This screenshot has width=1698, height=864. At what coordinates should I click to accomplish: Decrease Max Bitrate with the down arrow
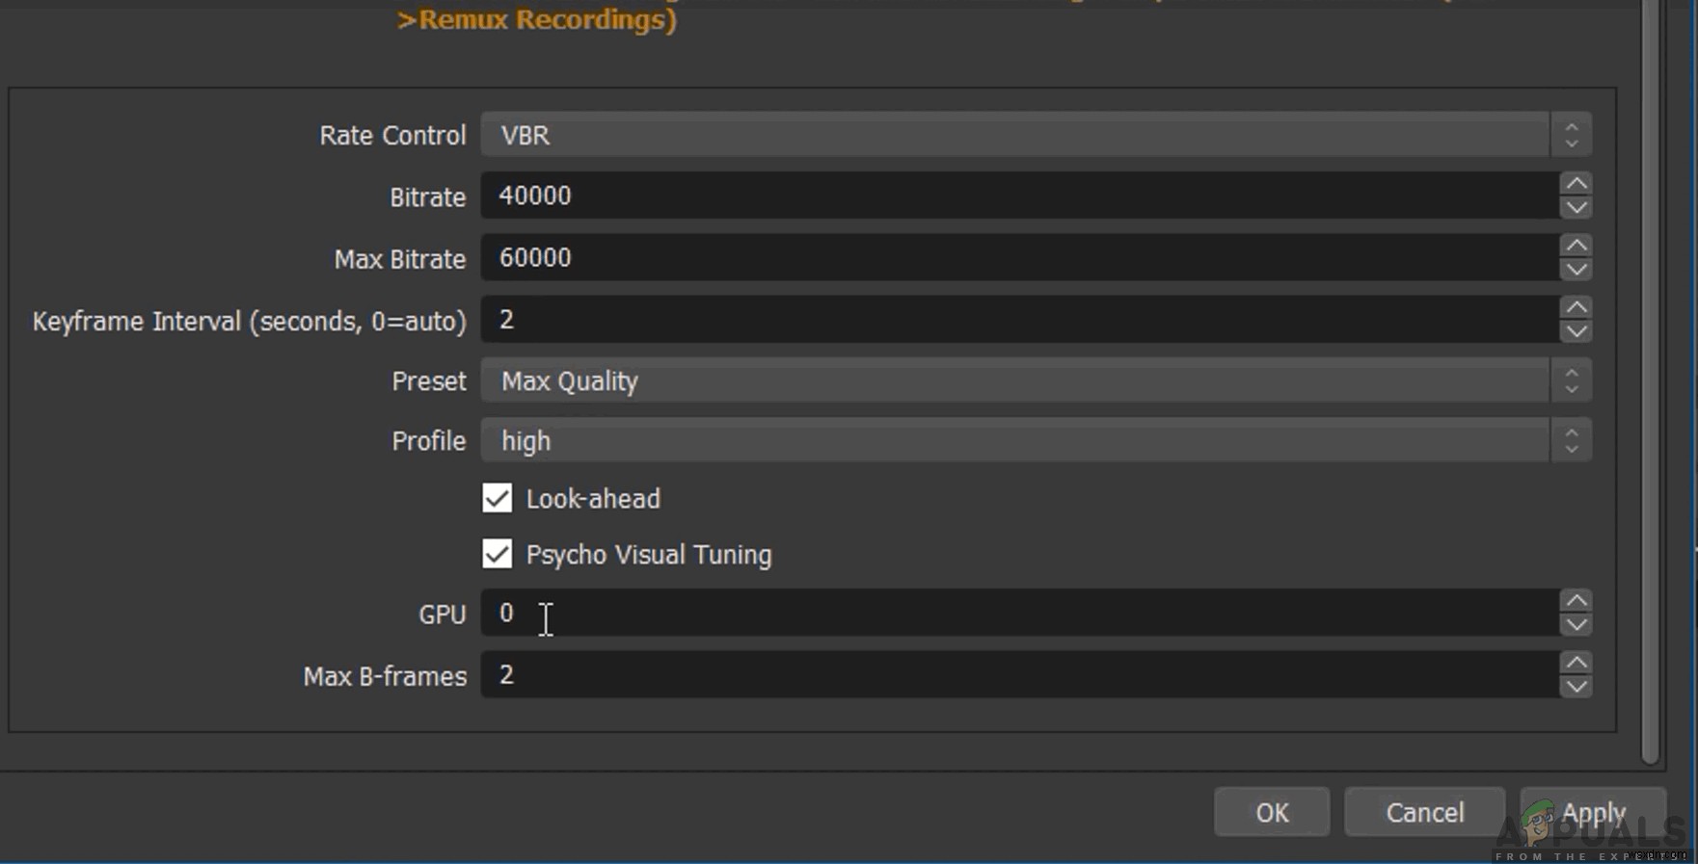tap(1576, 269)
